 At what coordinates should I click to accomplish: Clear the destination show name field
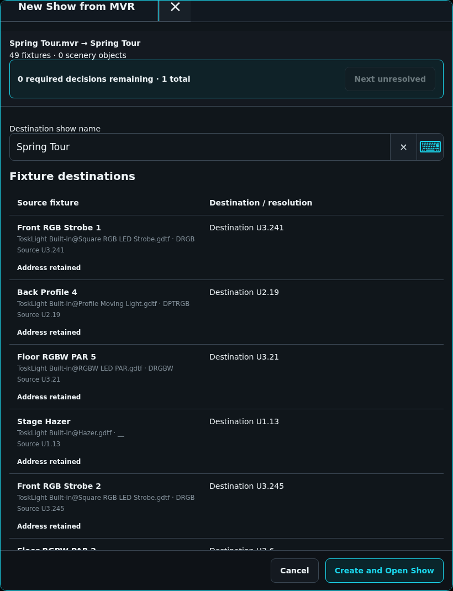click(403, 147)
